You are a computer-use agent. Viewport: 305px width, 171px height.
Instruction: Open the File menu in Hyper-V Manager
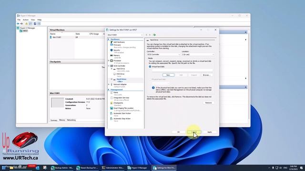[x=19, y=20]
